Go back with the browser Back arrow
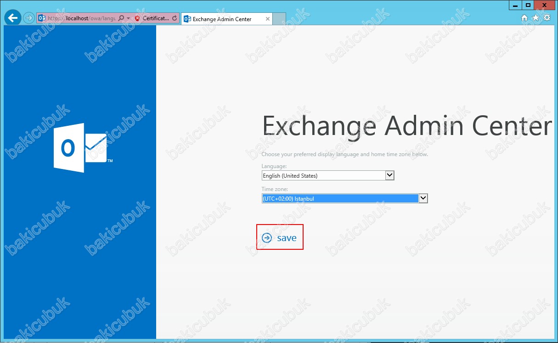This screenshot has width=558, height=343. click(x=13, y=18)
